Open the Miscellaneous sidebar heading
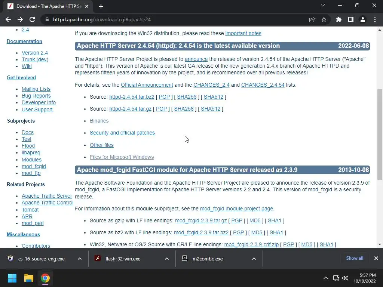This screenshot has width=383, height=287. 23,235
